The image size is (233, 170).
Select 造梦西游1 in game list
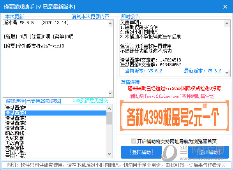[x=55, y=128]
